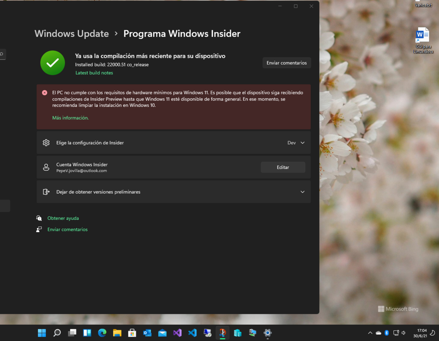
Task: Maximize the Settings window
Action: coord(296,6)
